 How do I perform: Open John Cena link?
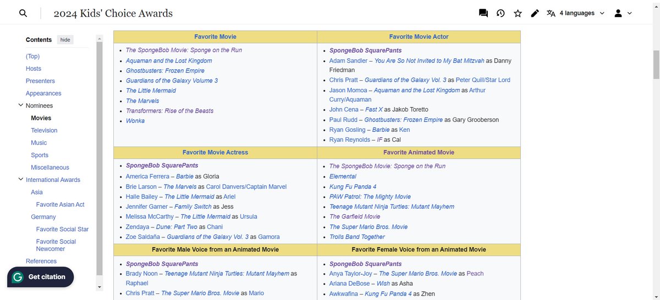pyautogui.click(x=344, y=109)
